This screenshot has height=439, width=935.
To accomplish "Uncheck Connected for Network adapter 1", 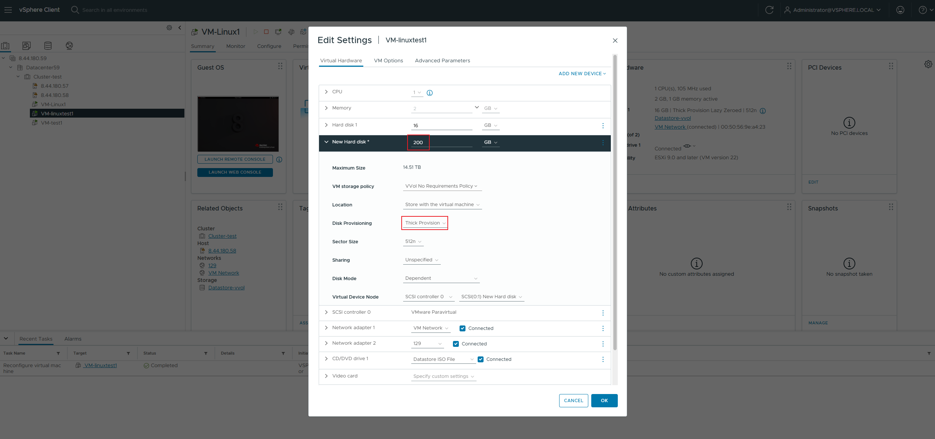I will (463, 328).
